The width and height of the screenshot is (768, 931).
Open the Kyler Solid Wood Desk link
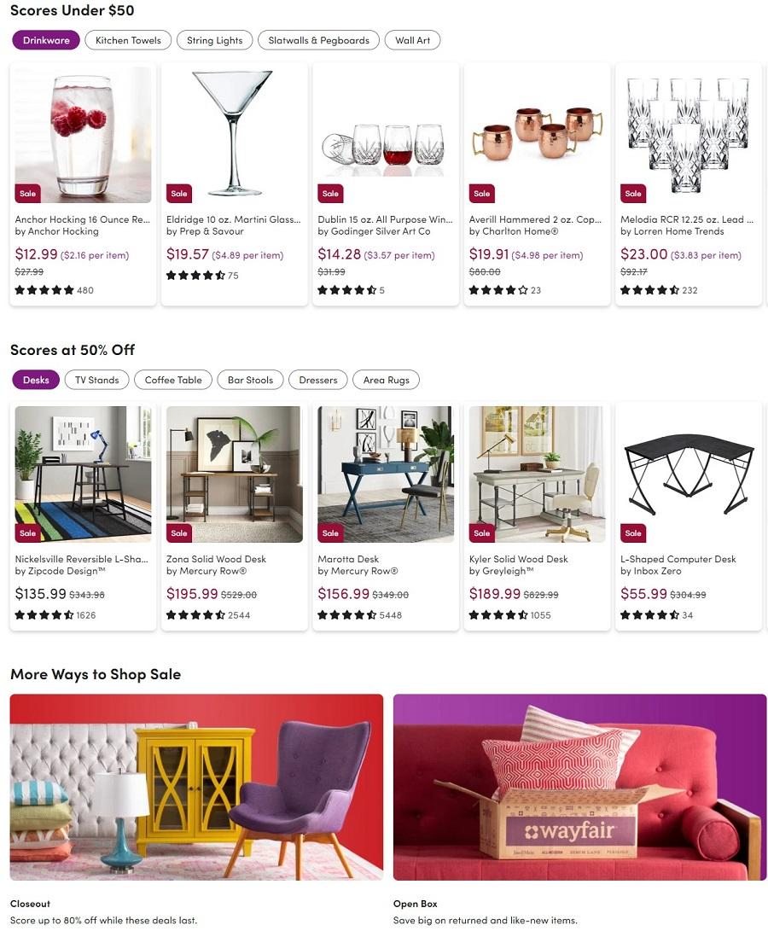[519, 559]
